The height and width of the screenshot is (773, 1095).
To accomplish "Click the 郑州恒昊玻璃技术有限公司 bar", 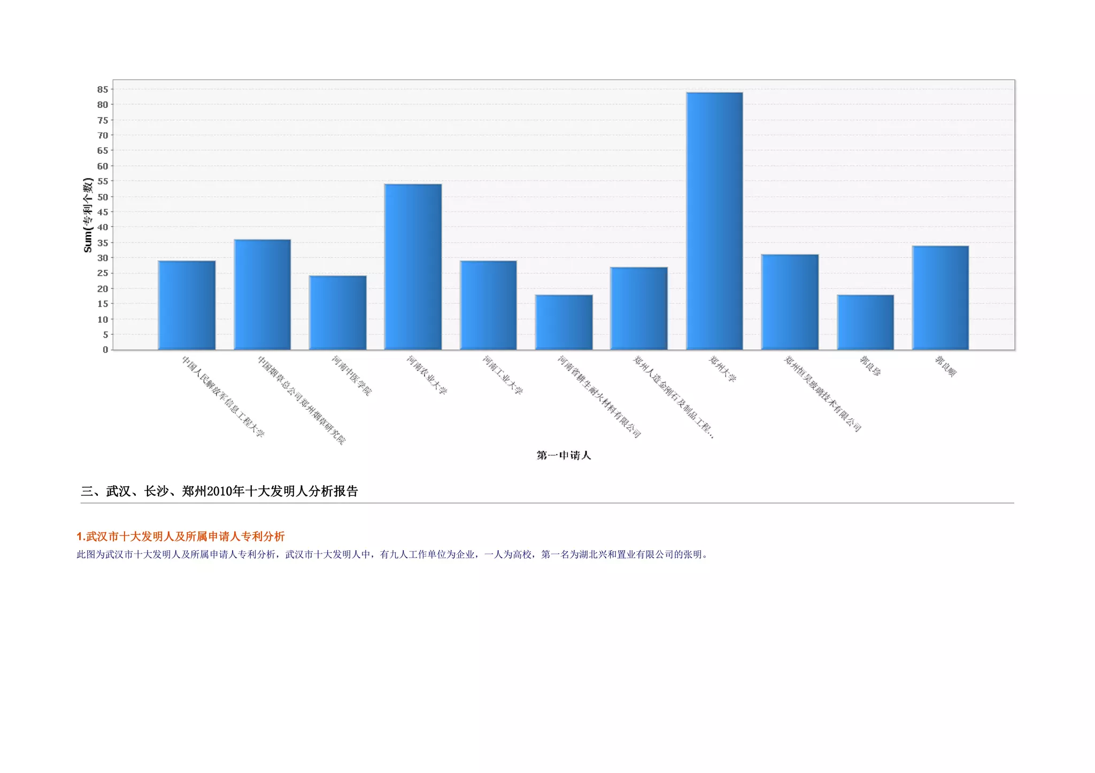I will [x=790, y=302].
